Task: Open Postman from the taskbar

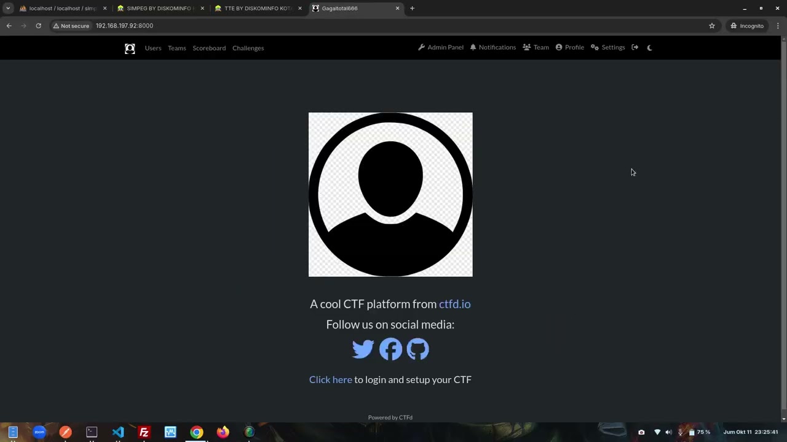Action: (65, 432)
